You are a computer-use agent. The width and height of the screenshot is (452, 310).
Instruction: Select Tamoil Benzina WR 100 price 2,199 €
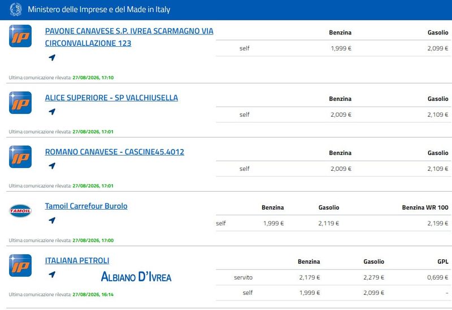(438, 223)
